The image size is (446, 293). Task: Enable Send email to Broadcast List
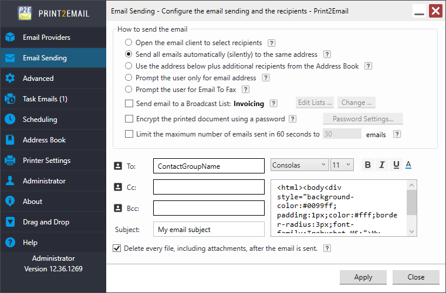(129, 104)
